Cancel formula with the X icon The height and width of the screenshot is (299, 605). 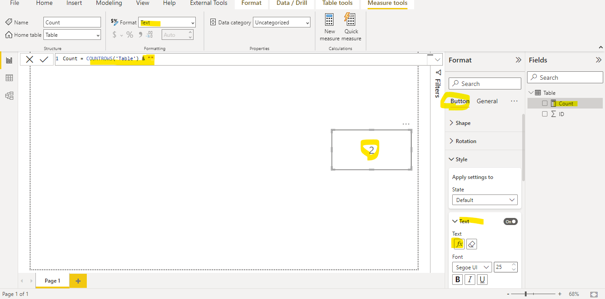point(30,59)
